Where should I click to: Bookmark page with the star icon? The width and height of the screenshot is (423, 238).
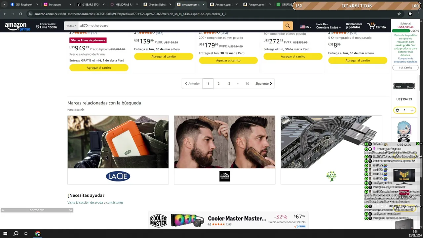click(x=399, y=14)
